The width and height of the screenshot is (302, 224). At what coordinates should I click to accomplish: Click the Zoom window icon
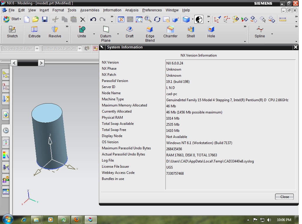pos(139,20)
